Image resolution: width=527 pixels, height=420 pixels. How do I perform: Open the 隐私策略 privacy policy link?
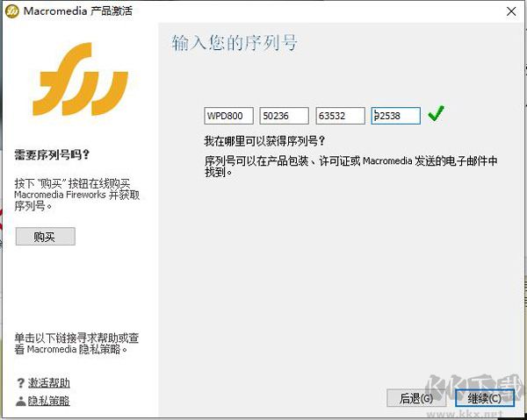coord(48,401)
